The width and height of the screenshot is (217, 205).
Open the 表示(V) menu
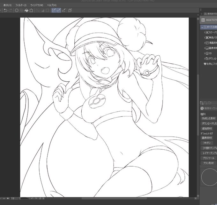(x=7, y=5)
